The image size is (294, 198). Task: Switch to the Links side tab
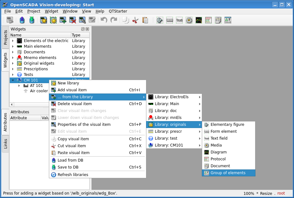click(5, 144)
